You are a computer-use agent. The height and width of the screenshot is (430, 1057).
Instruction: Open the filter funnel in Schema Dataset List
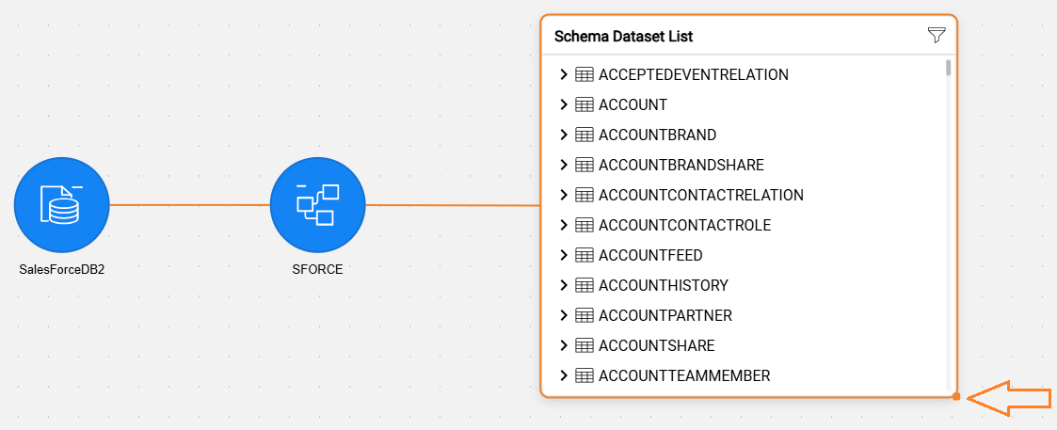(x=937, y=36)
